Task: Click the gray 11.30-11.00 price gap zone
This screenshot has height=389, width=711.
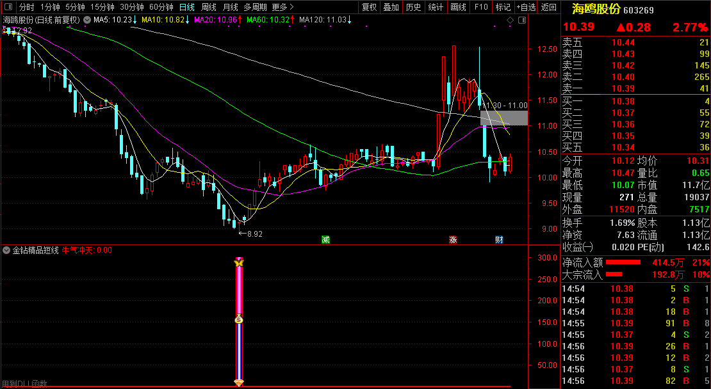Action: tap(504, 118)
